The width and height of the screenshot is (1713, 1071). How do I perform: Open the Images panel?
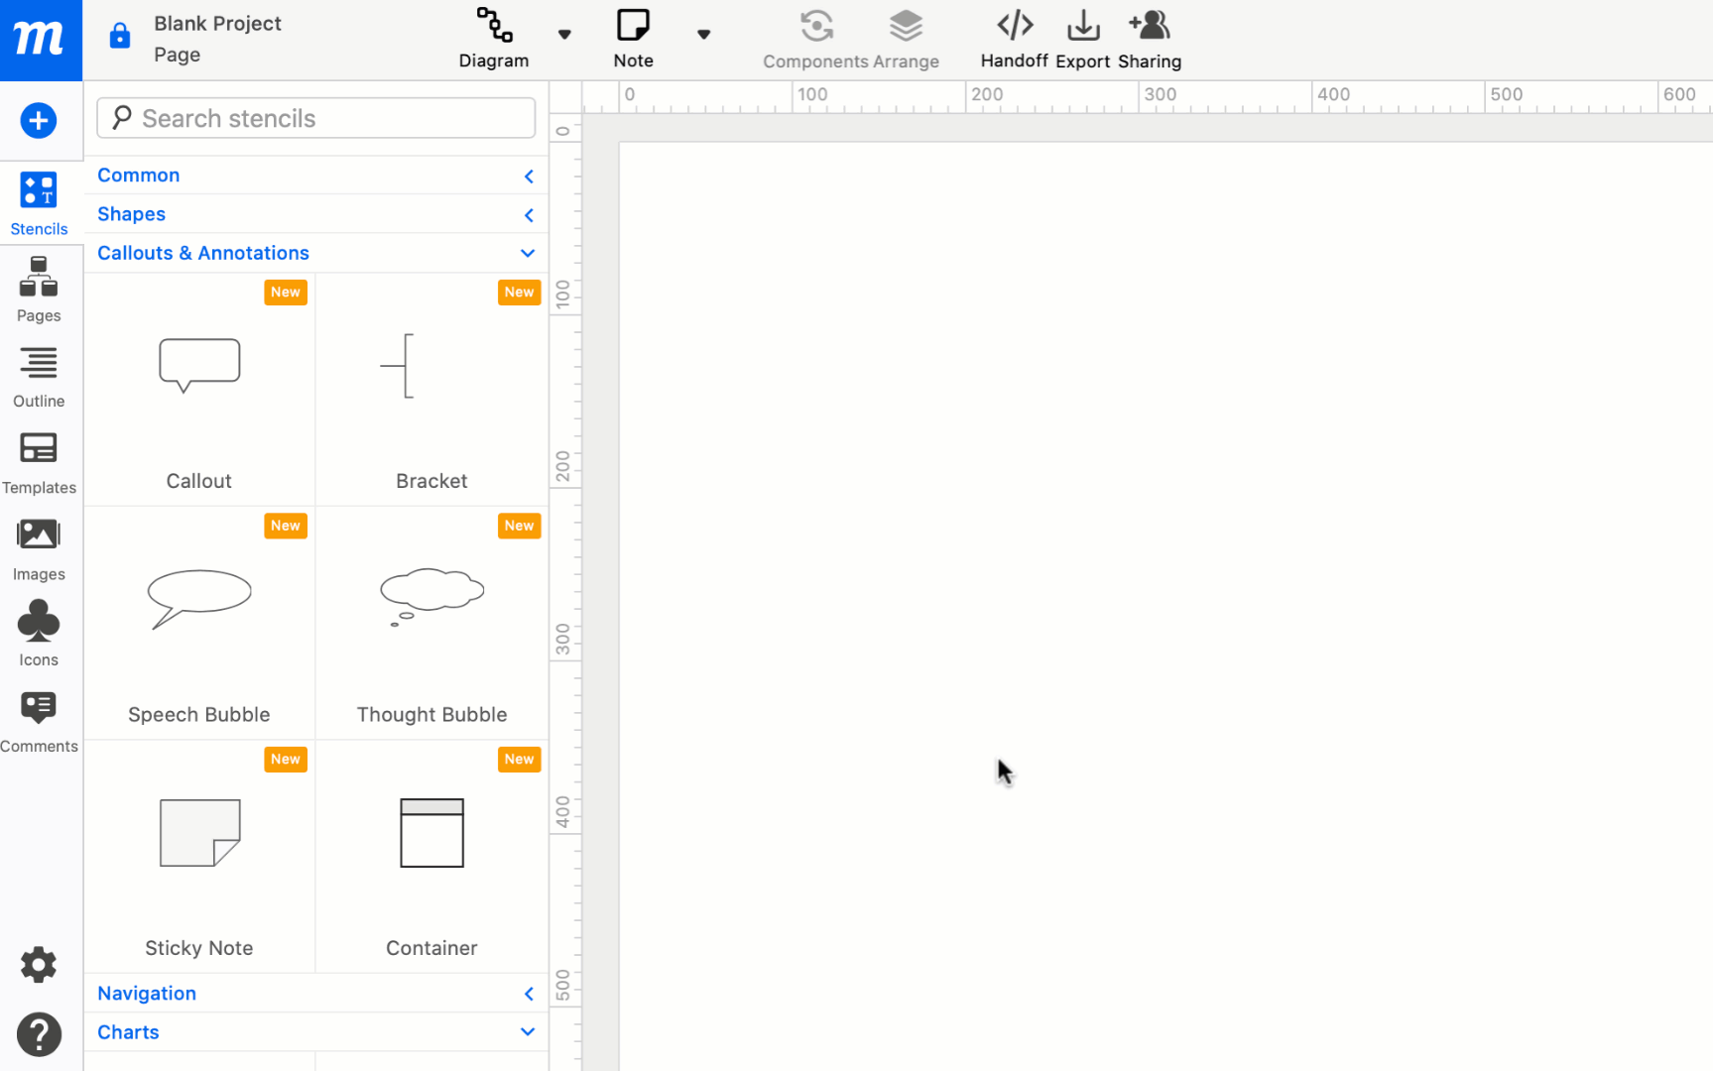tap(39, 547)
